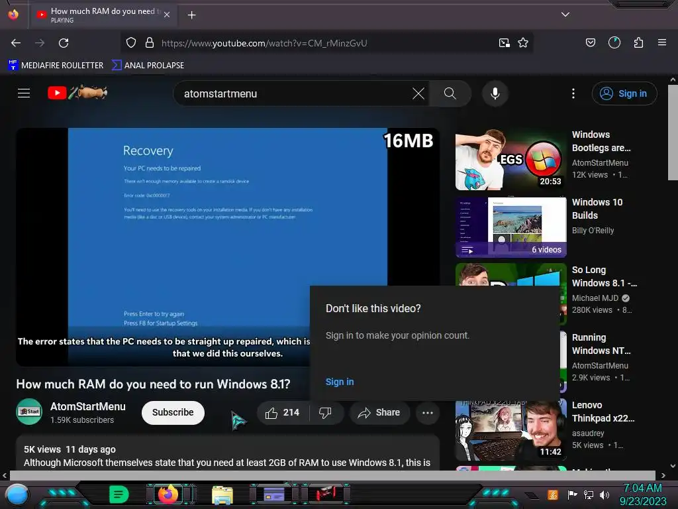This screenshot has width=678, height=509.
Task: Open green notes app on taskbar
Action: (119, 494)
